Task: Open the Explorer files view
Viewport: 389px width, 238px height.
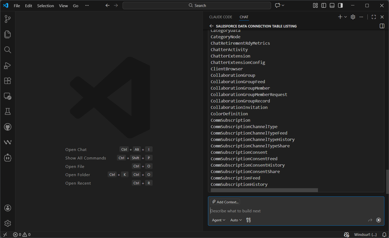Action: (8, 34)
